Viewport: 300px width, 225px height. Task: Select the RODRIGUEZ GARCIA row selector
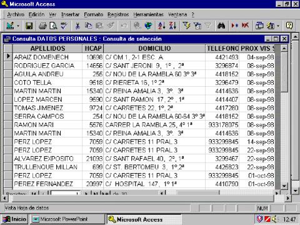point(8,66)
